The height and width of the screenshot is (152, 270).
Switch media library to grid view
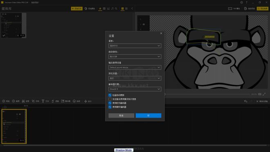coord(122,9)
